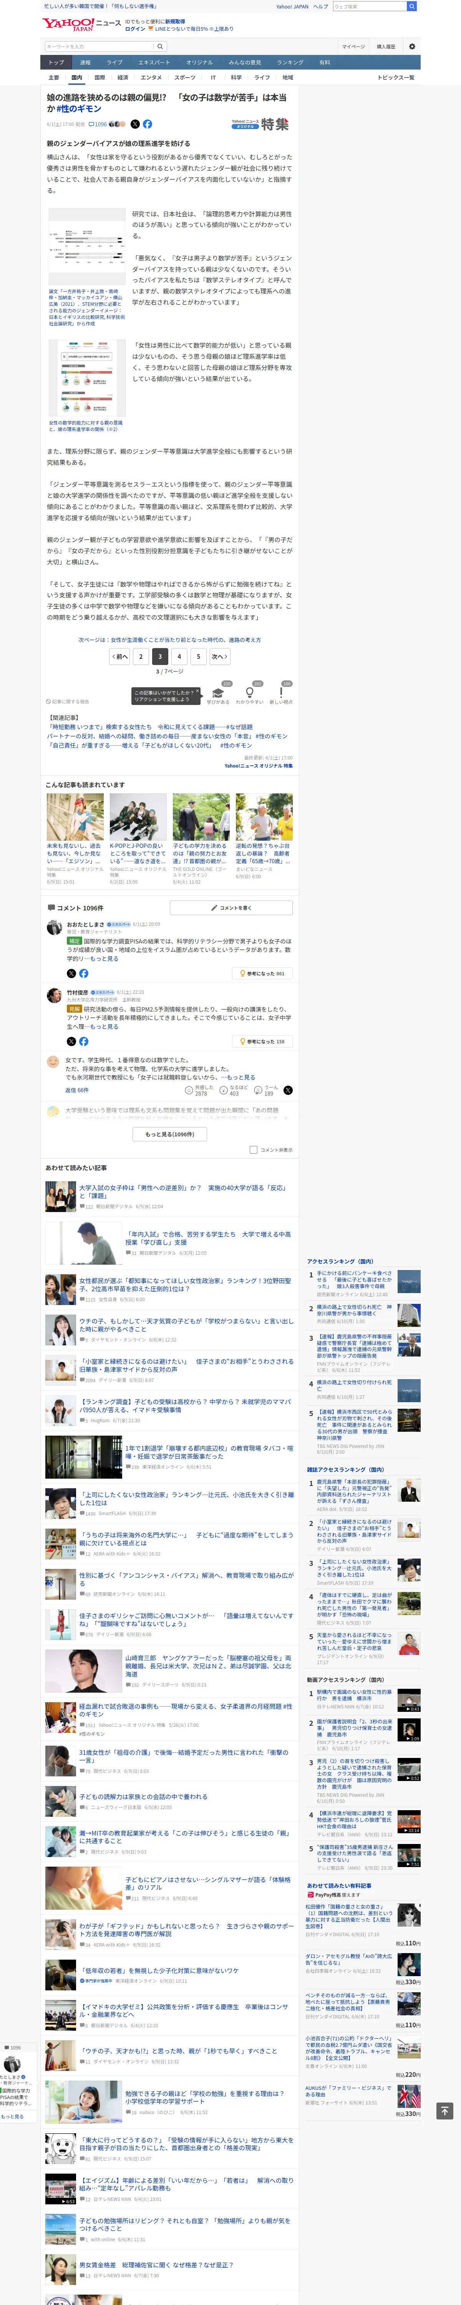Click the ログイン link

point(134,29)
